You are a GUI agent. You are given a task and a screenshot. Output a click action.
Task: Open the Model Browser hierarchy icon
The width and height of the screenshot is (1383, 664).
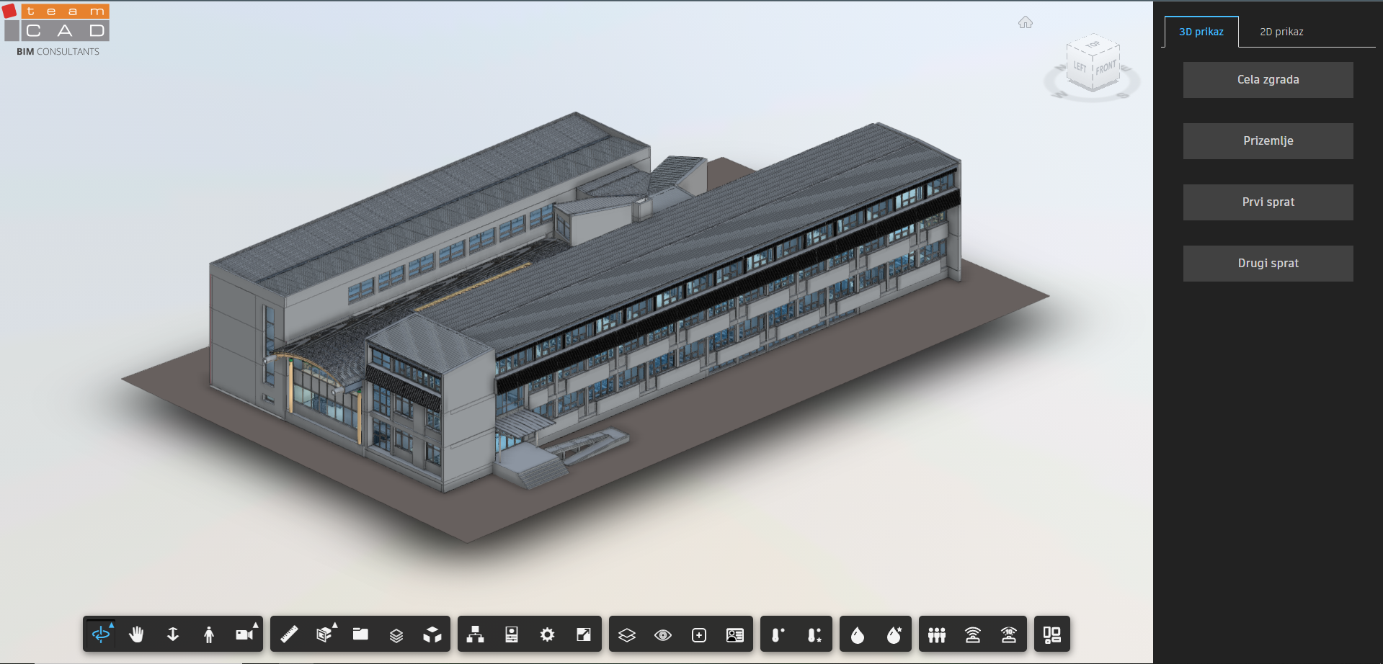point(476,634)
